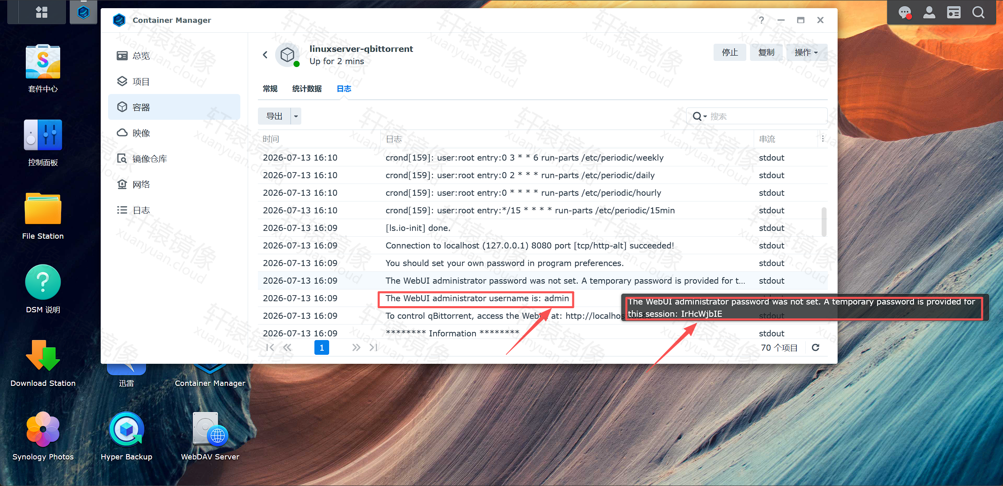Screen dimensions: 1003x486
Task: Open the widgets panel icon
Action: [x=954, y=13]
